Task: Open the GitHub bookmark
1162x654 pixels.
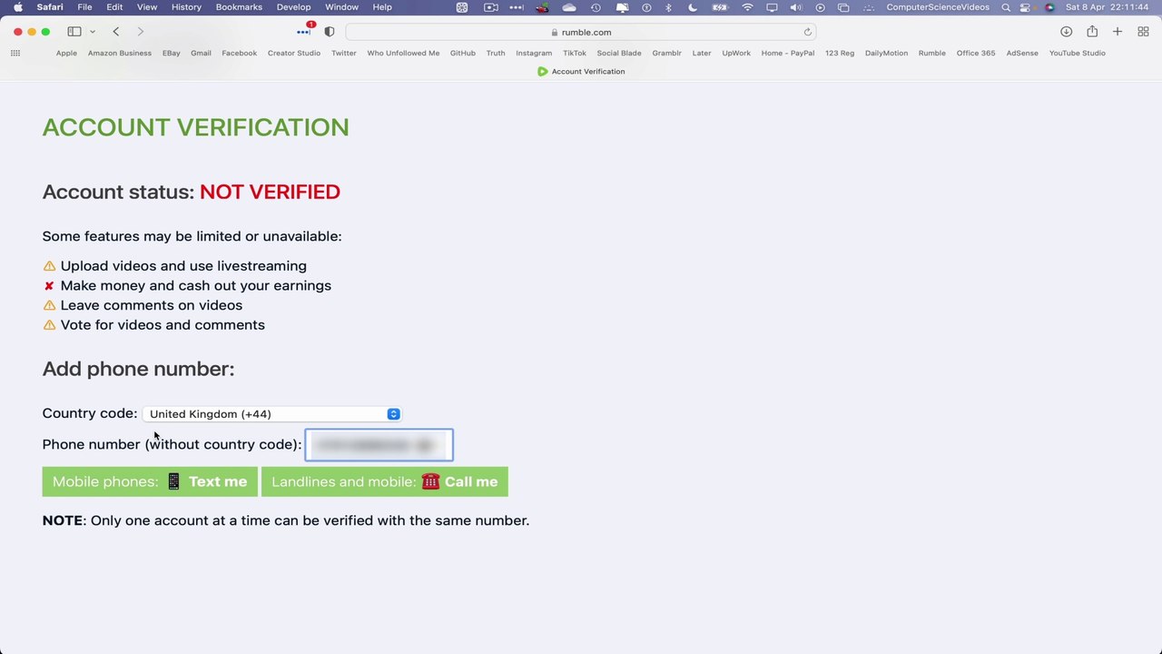Action: tap(463, 53)
